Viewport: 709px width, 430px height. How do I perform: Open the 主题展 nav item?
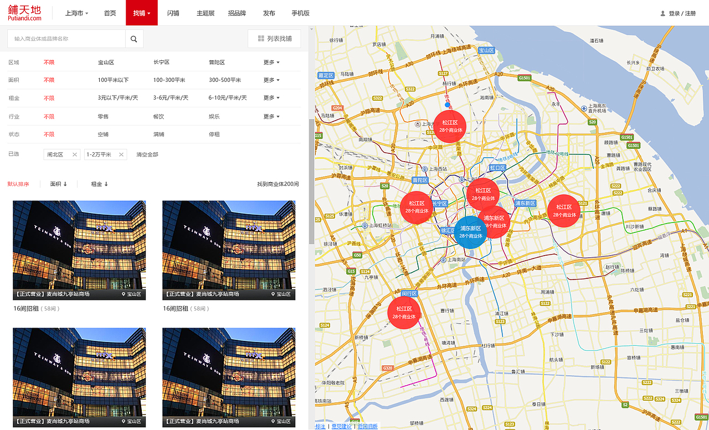tap(205, 13)
